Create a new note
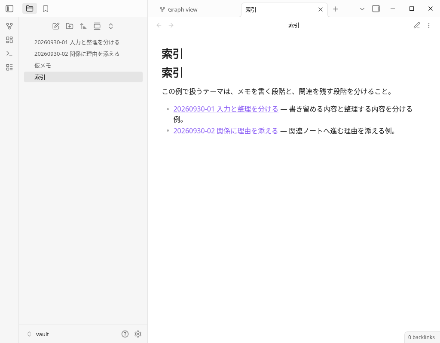 56,26
